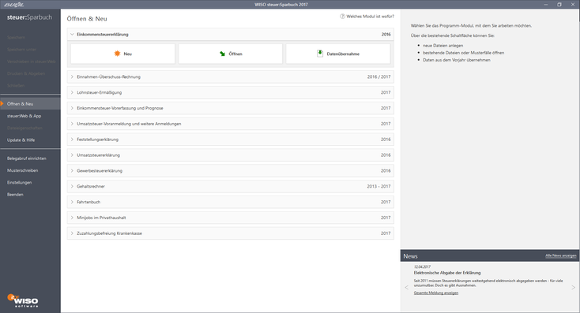
Task: Open Gesamte Meldung anzeigen link
Action: [x=435, y=293]
